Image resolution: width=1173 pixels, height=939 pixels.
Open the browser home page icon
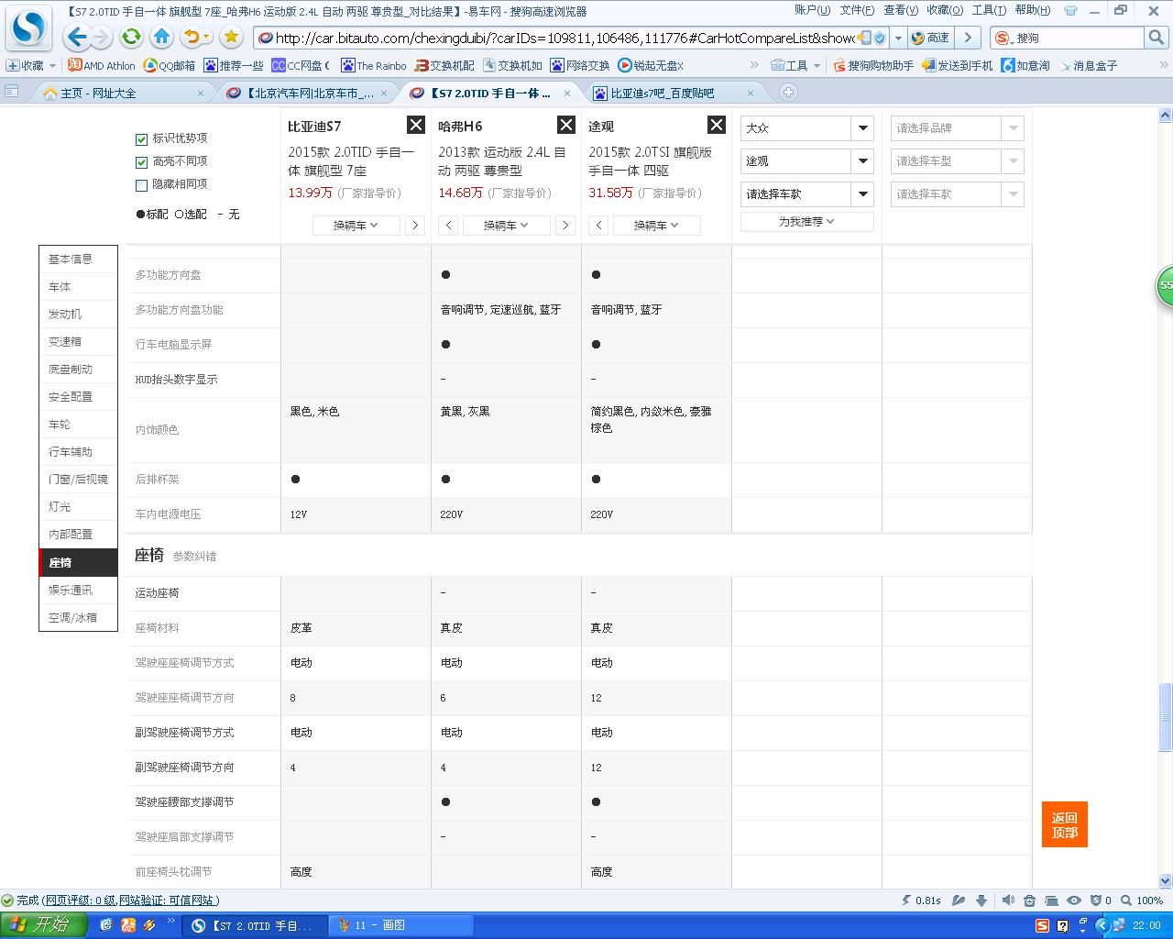pos(162,38)
